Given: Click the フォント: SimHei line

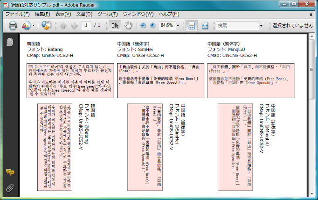Looking at the screenshot, I should pyautogui.click(x=135, y=50).
